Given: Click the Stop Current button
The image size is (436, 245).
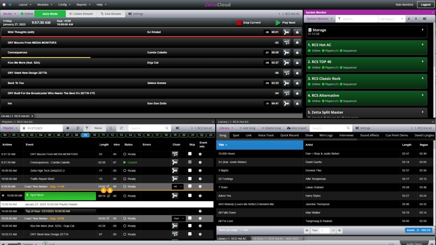Looking at the screenshot, I should pyautogui.click(x=249, y=23).
